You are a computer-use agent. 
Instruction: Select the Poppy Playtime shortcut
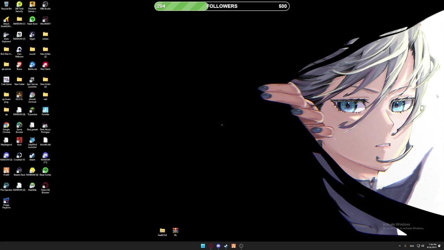tap(6, 203)
